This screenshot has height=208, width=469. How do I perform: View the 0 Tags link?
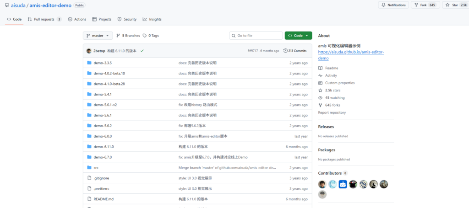click(x=151, y=36)
